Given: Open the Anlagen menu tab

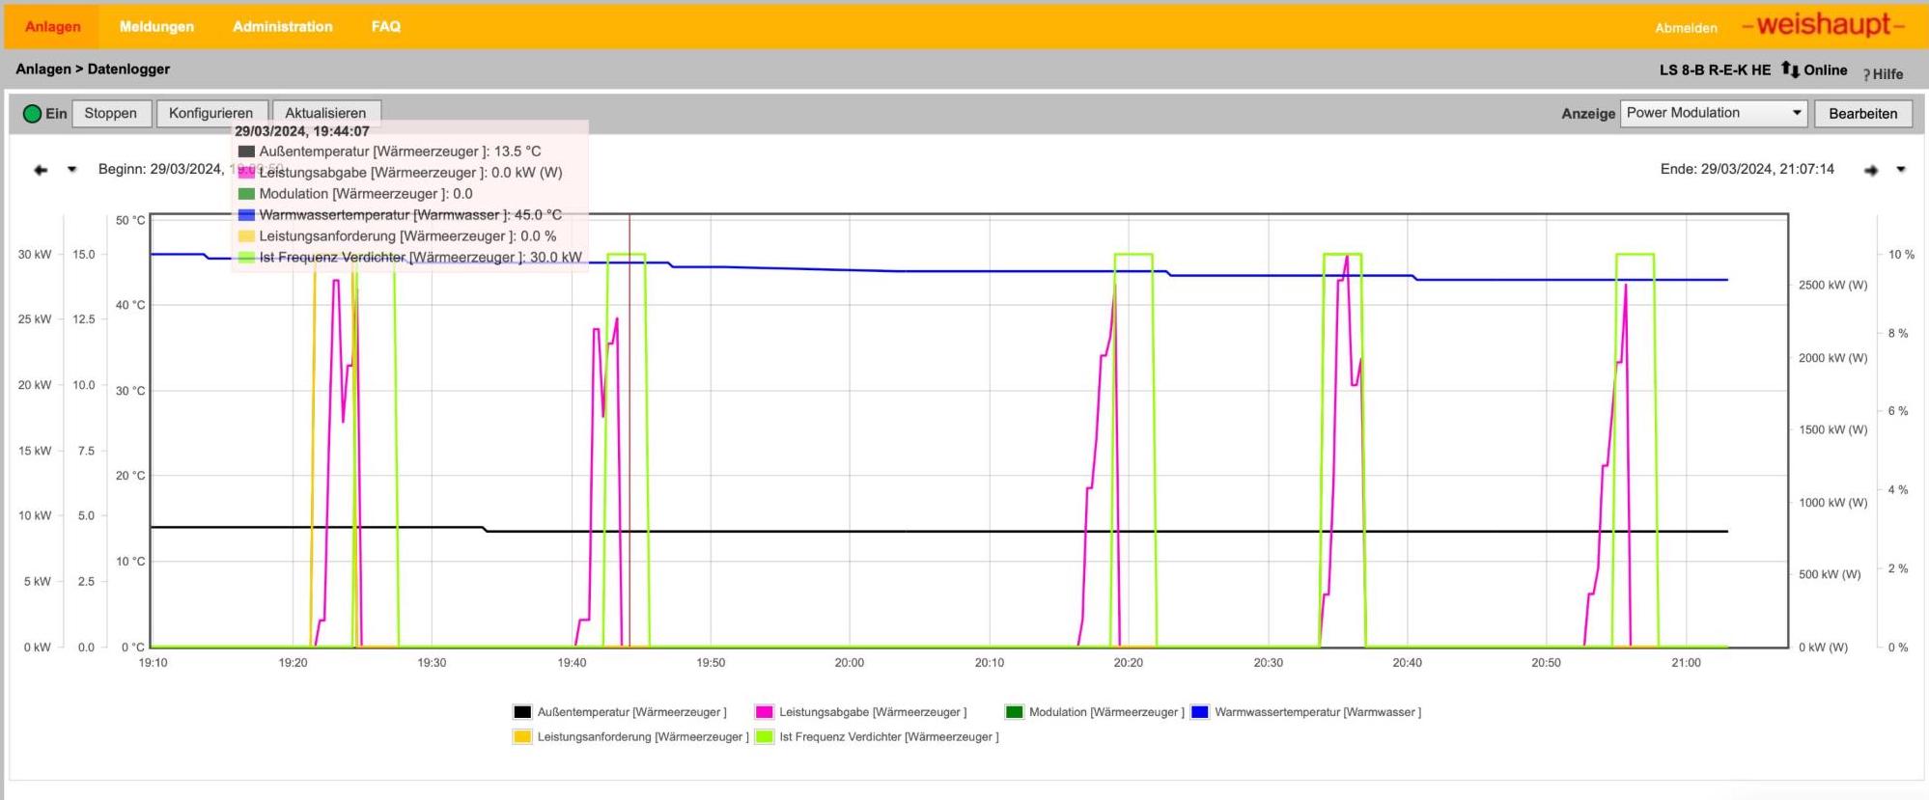Looking at the screenshot, I should [52, 26].
